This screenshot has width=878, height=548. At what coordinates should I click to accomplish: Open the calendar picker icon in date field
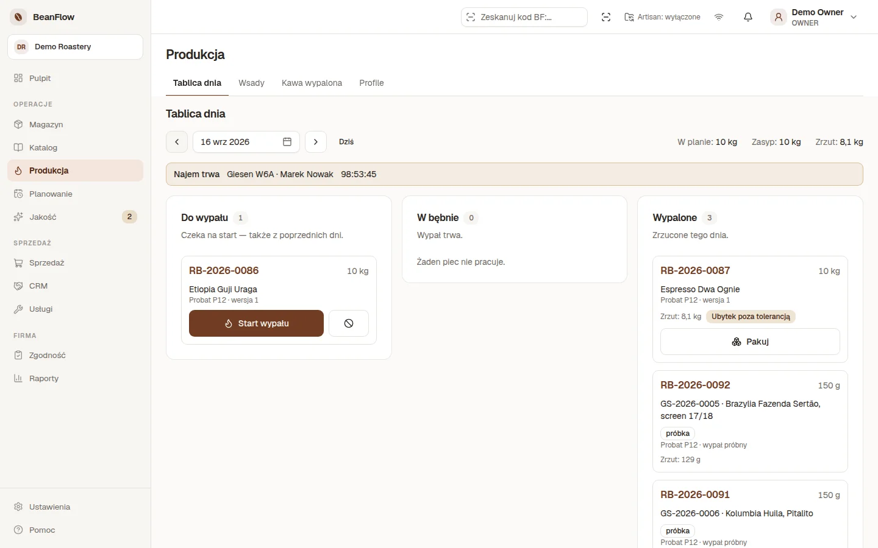287,142
